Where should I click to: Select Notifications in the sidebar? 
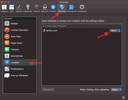pyautogui.click(x=20, y=69)
